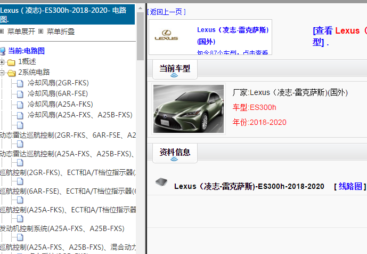Screen dimensions: 367x254
Task: Click the icon beside 菜单折叠
Action: (40, 31)
